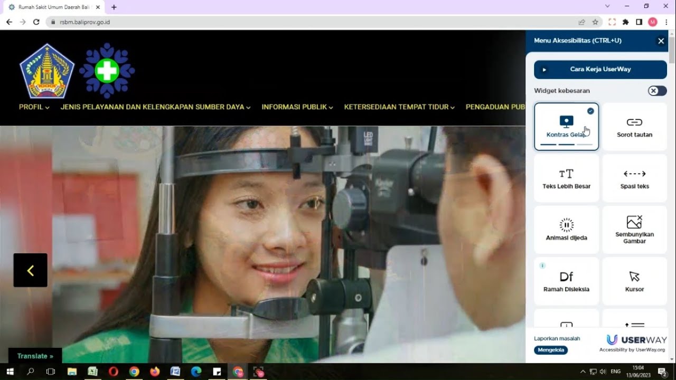676x380 pixels.
Task: Open the volume icon in the system tray
Action: (x=604, y=372)
